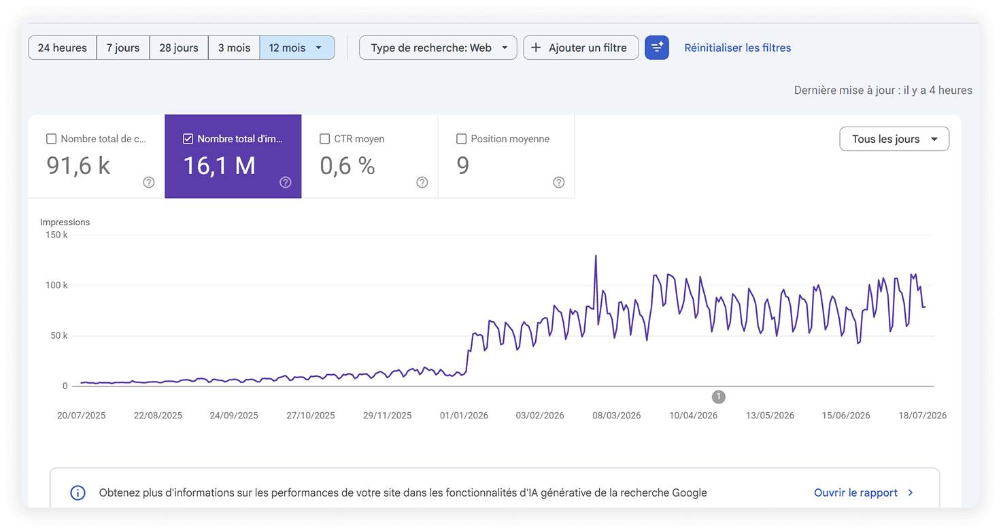The width and height of the screenshot is (1001, 532).
Task: Click the 29/11/2025 date label
Action: pos(387,415)
